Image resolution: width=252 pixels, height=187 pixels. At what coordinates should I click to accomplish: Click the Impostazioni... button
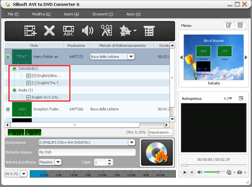click(160, 133)
